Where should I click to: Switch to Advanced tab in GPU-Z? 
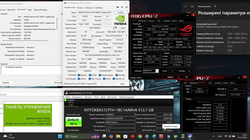pyautogui.click(x=89, y=8)
